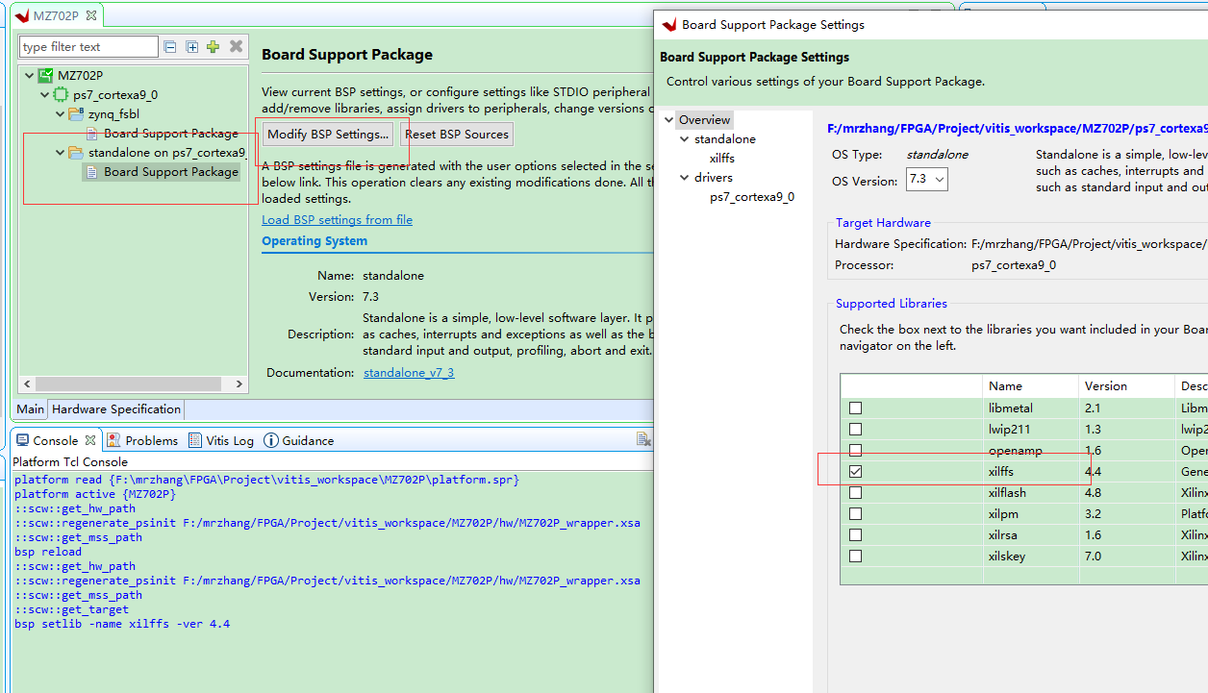The width and height of the screenshot is (1208, 693).
Task: Close the MZ702P editor tab
Action: click(x=91, y=15)
